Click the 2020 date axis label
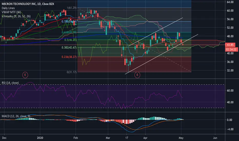This screenshot has height=141, width=239. click(40, 138)
